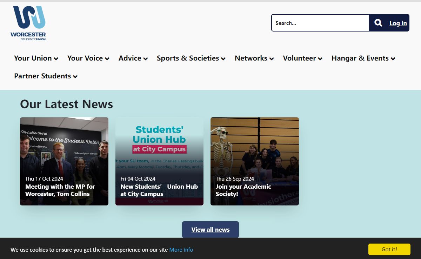This screenshot has width=421, height=259.
Task: Open the Advice menu
Action: tap(133, 58)
